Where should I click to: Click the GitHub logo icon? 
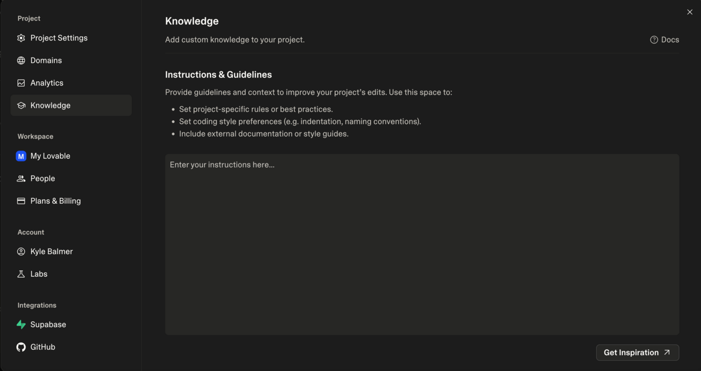(x=21, y=347)
